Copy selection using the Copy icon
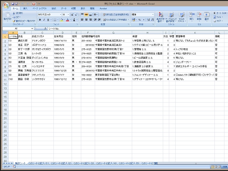 pos(14,17)
